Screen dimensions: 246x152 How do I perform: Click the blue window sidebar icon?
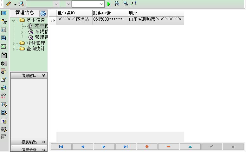3,13
